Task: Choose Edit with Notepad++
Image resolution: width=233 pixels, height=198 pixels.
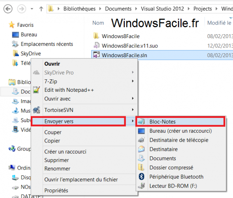Action: point(84,90)
